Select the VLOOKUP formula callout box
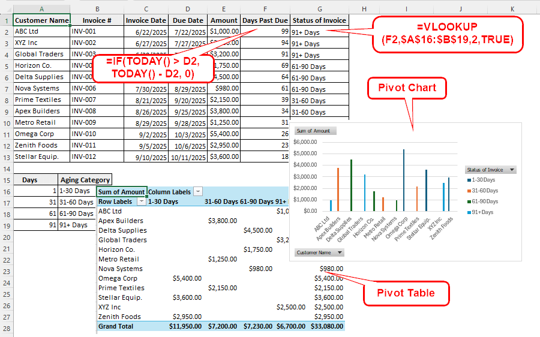The width and height of the screenshot is (540, 337). click(448, 34)
